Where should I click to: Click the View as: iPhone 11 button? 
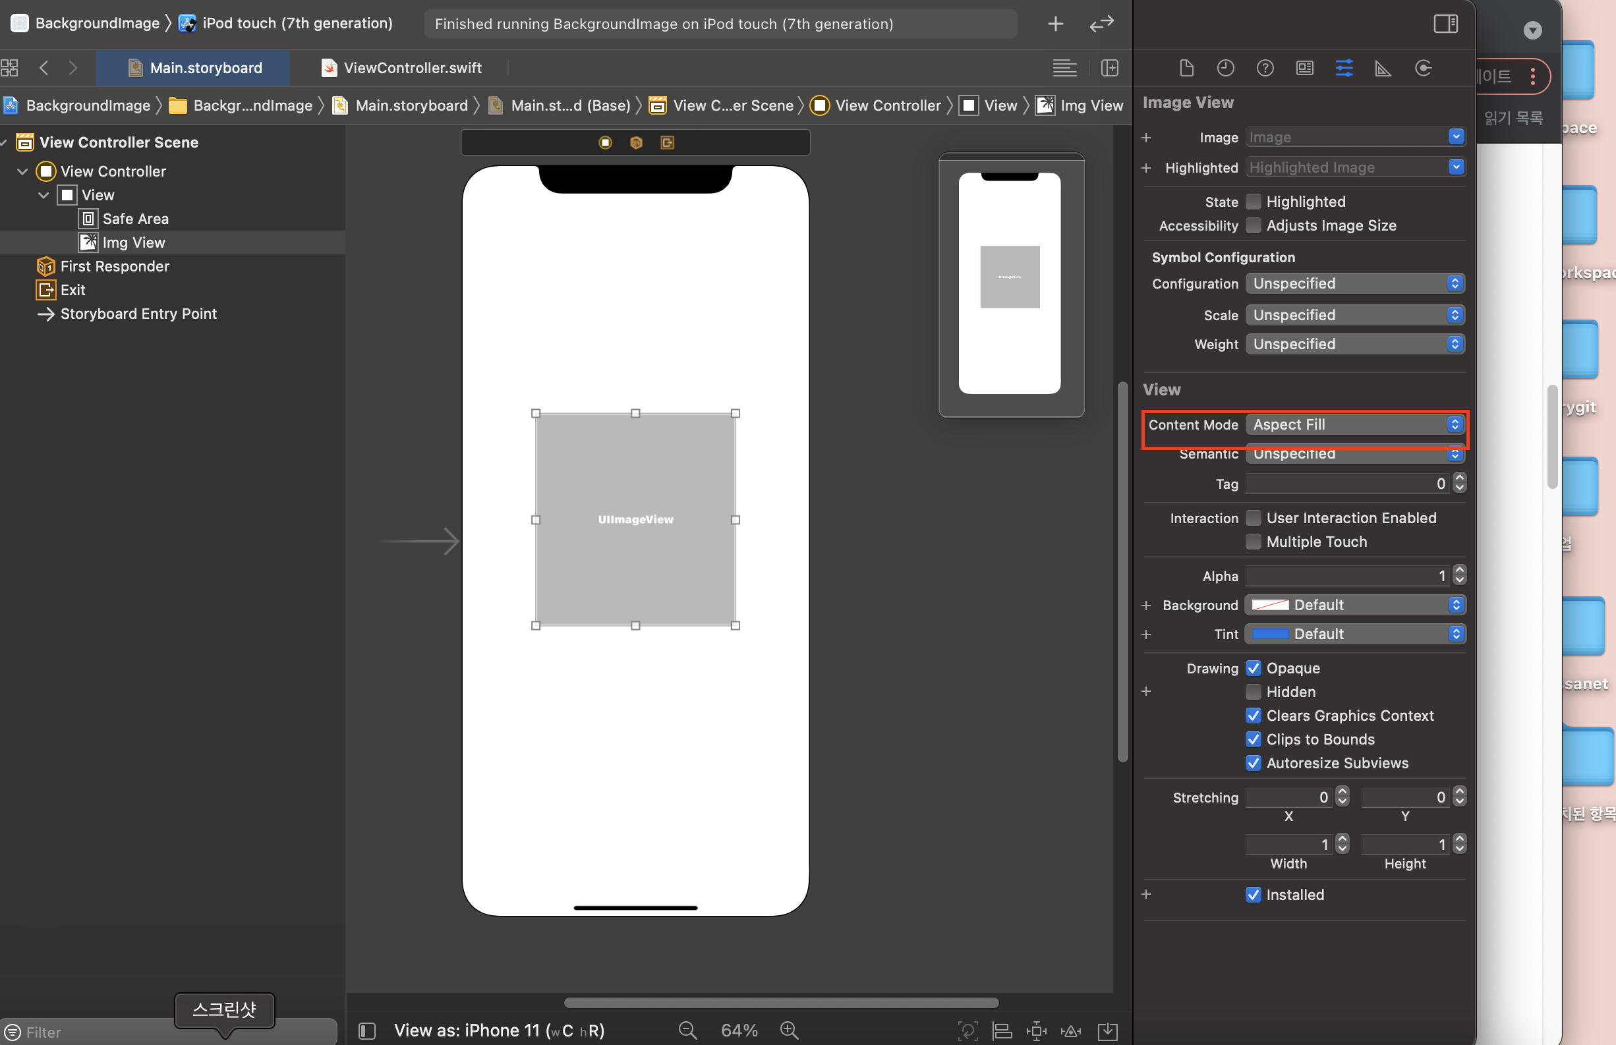click(x=499, y=1030)
